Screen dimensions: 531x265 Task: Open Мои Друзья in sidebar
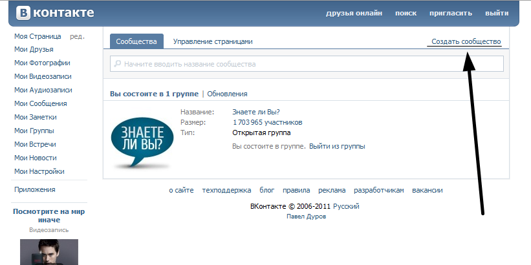[34, 49]
